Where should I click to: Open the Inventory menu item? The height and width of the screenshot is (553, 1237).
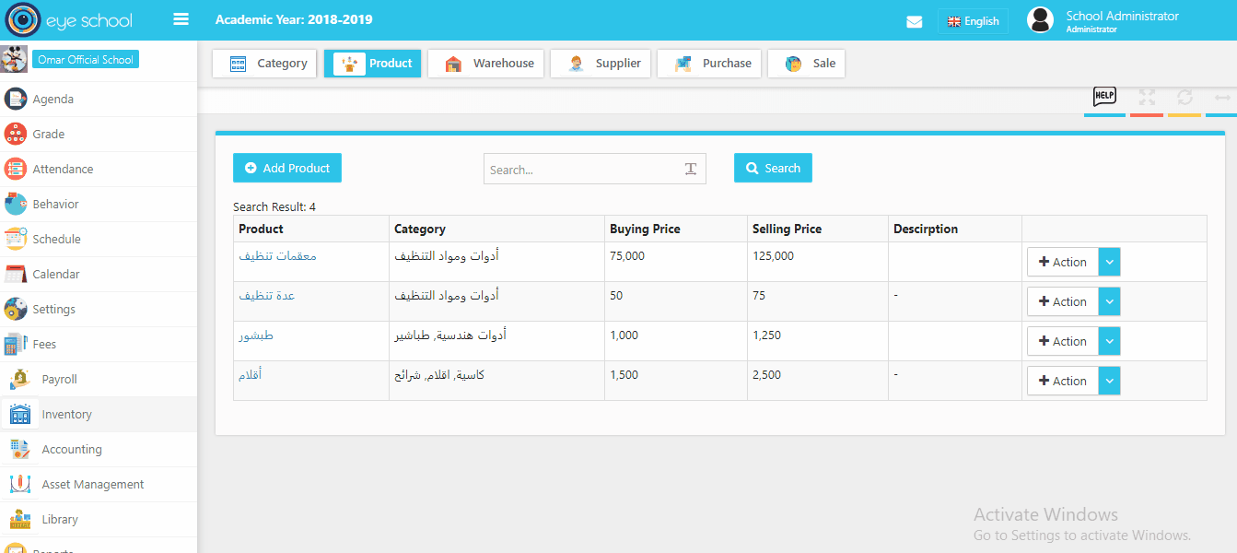point(99,415)
